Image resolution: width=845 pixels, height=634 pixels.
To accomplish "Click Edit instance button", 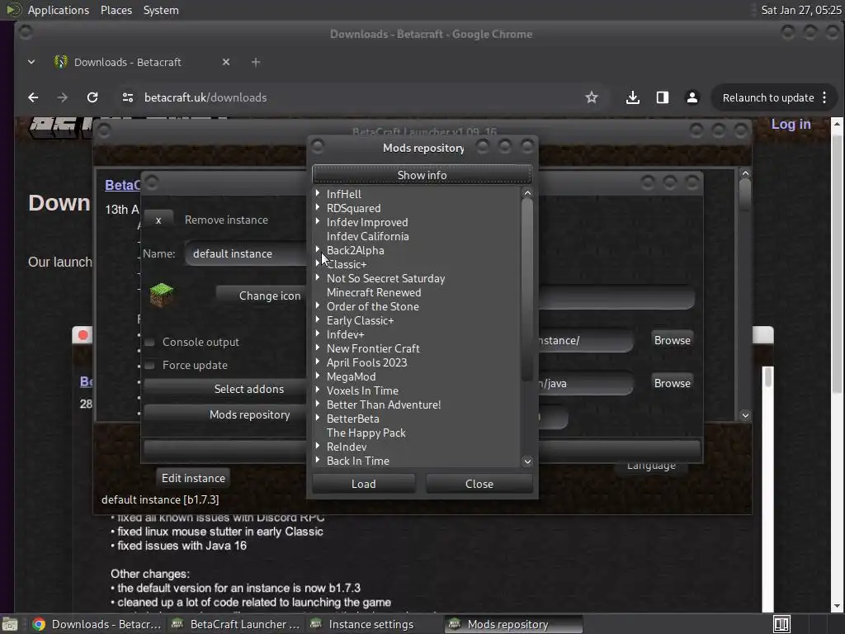I will tap(193, 478).
